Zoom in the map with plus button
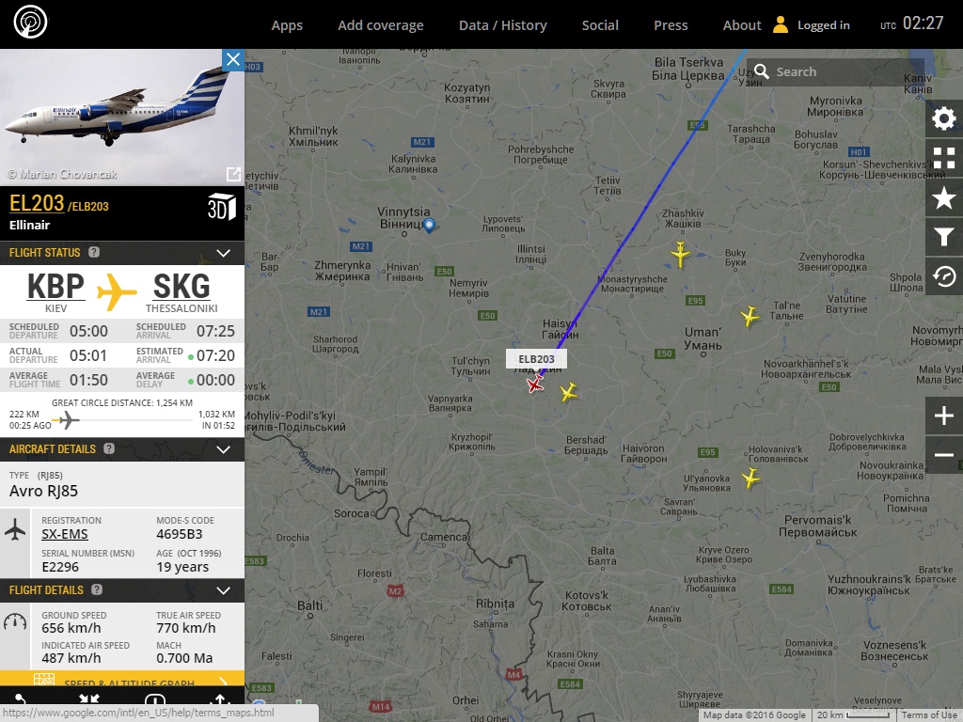963x722 pixels. [944, 416]
